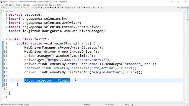
Task: Click the 'Smart Insert' status bar entry
Action: tap(110, 105)
